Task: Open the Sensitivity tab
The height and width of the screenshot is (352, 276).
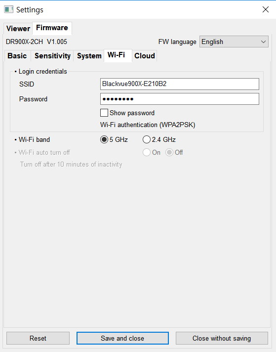Action: pyautogui.click(x=52, y=56)
